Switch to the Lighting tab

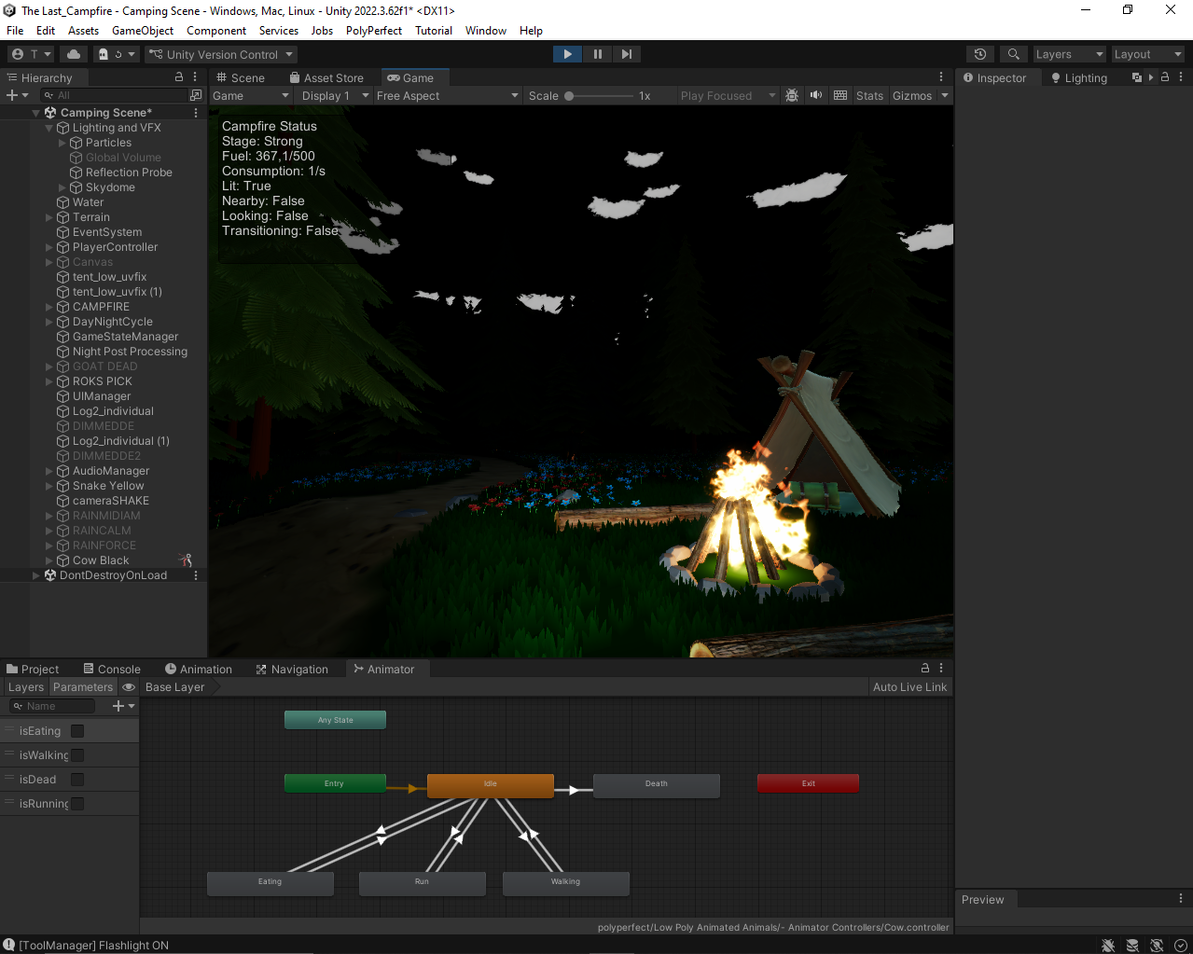[1079, 77]
